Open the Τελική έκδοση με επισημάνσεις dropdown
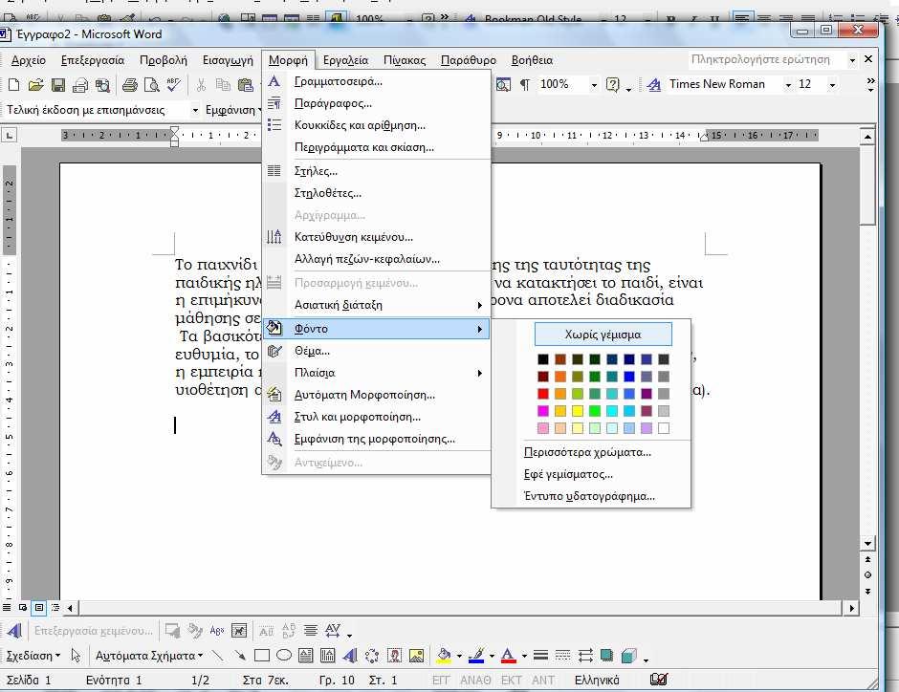 (195, 109)
